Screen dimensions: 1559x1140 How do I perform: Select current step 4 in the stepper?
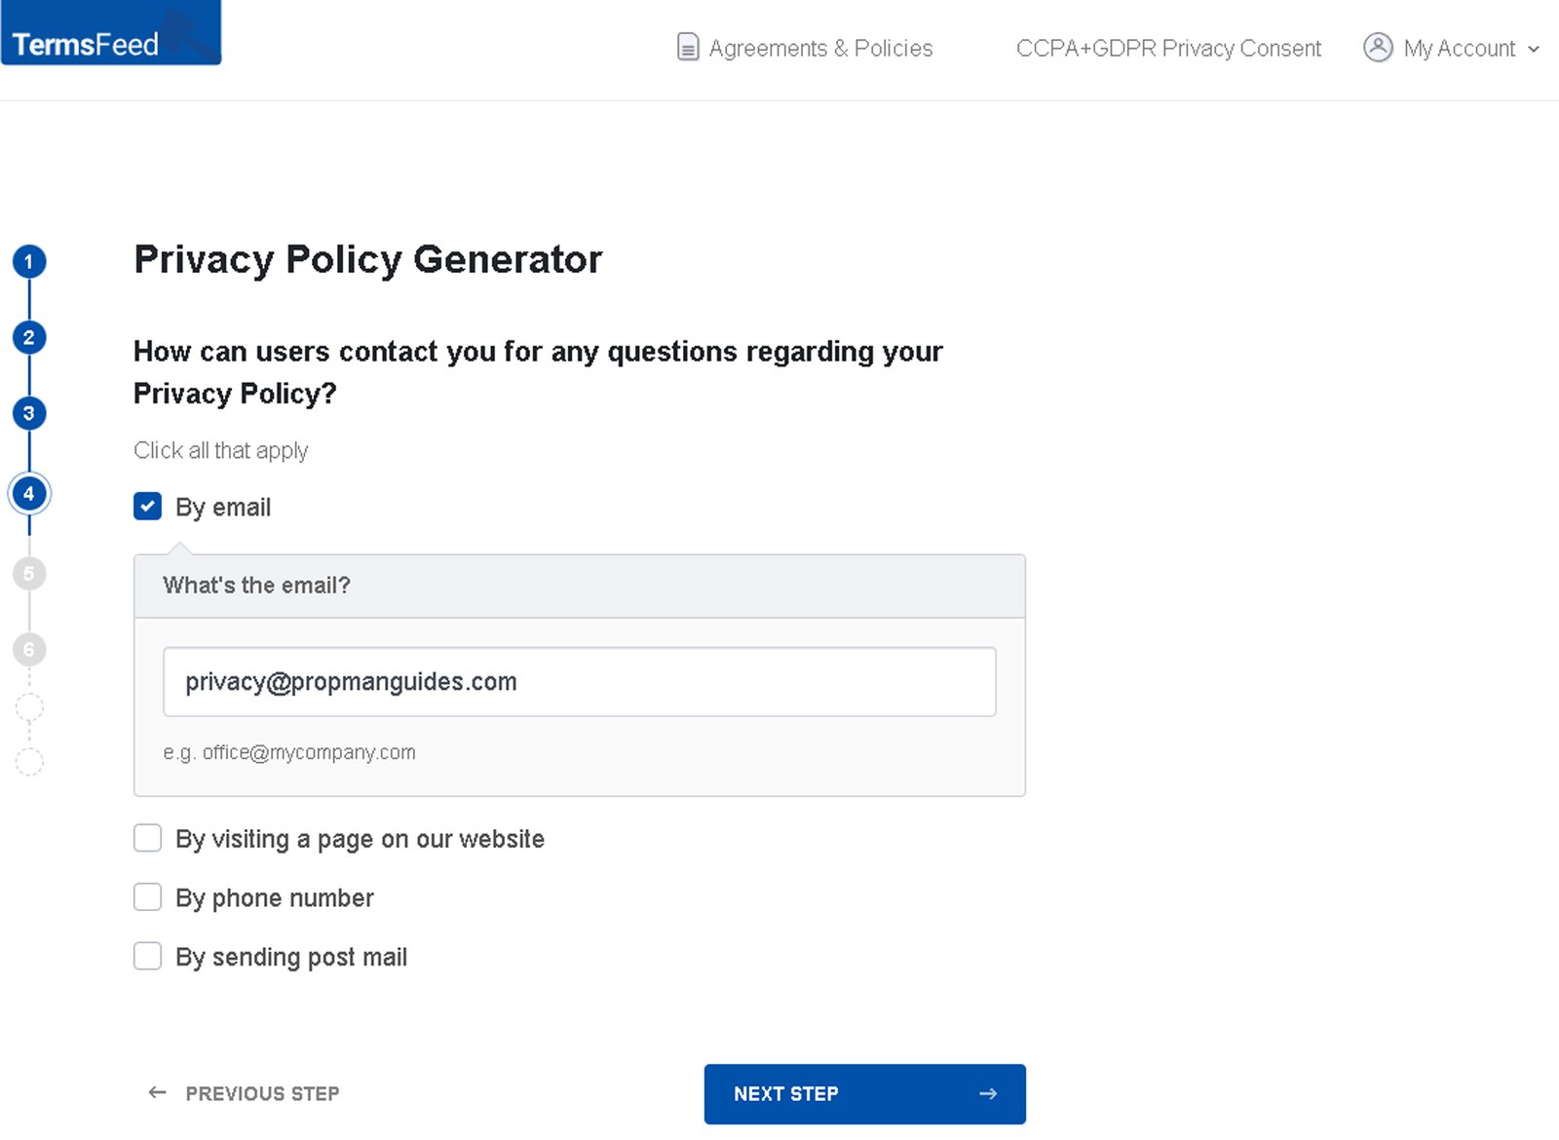29,494
